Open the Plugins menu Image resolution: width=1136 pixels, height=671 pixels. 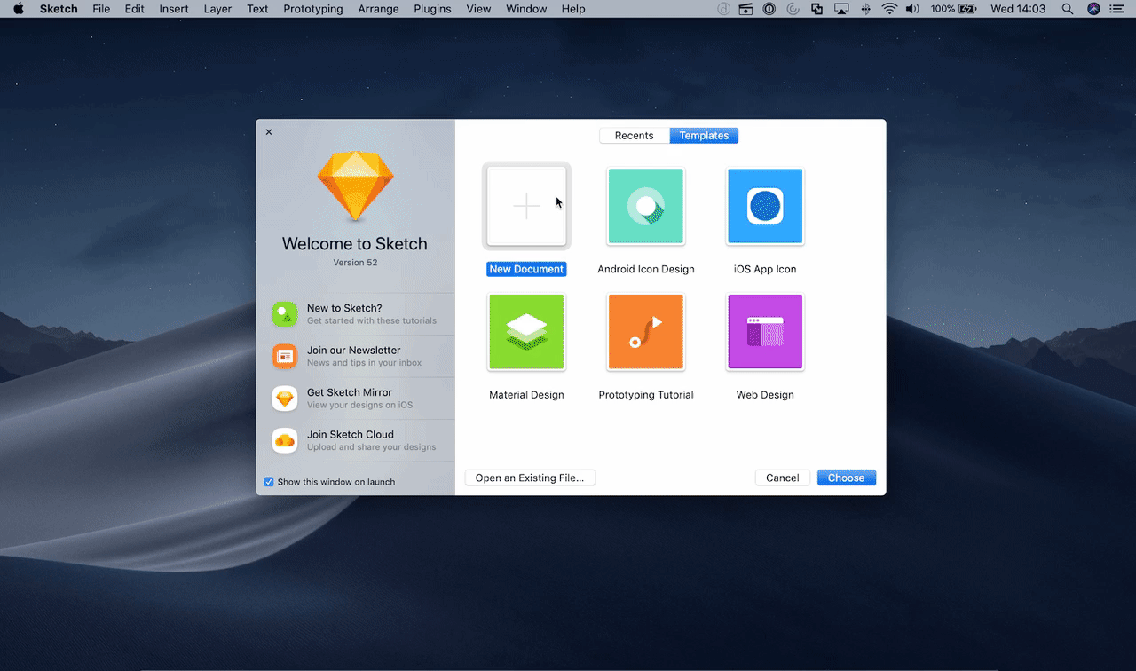[x=432, y=9]
